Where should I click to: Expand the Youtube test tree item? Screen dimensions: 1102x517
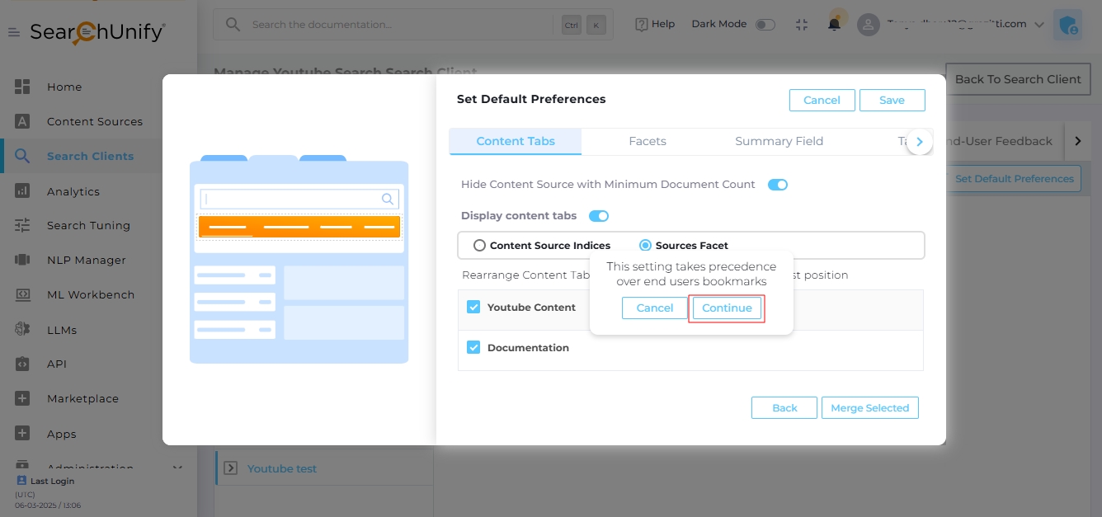[230, 468]
